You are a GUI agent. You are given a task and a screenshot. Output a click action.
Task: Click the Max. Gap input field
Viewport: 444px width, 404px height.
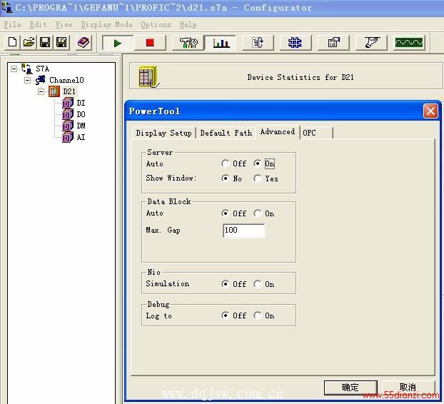point(244,230)
